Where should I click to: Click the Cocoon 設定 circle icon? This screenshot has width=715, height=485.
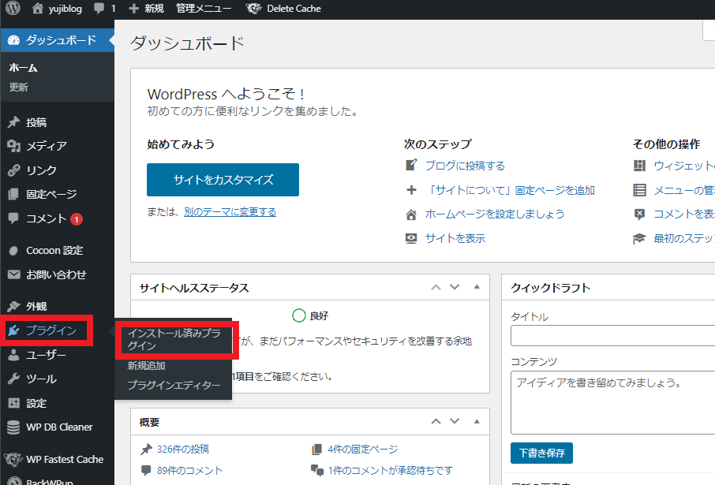(x=13, y=251)
